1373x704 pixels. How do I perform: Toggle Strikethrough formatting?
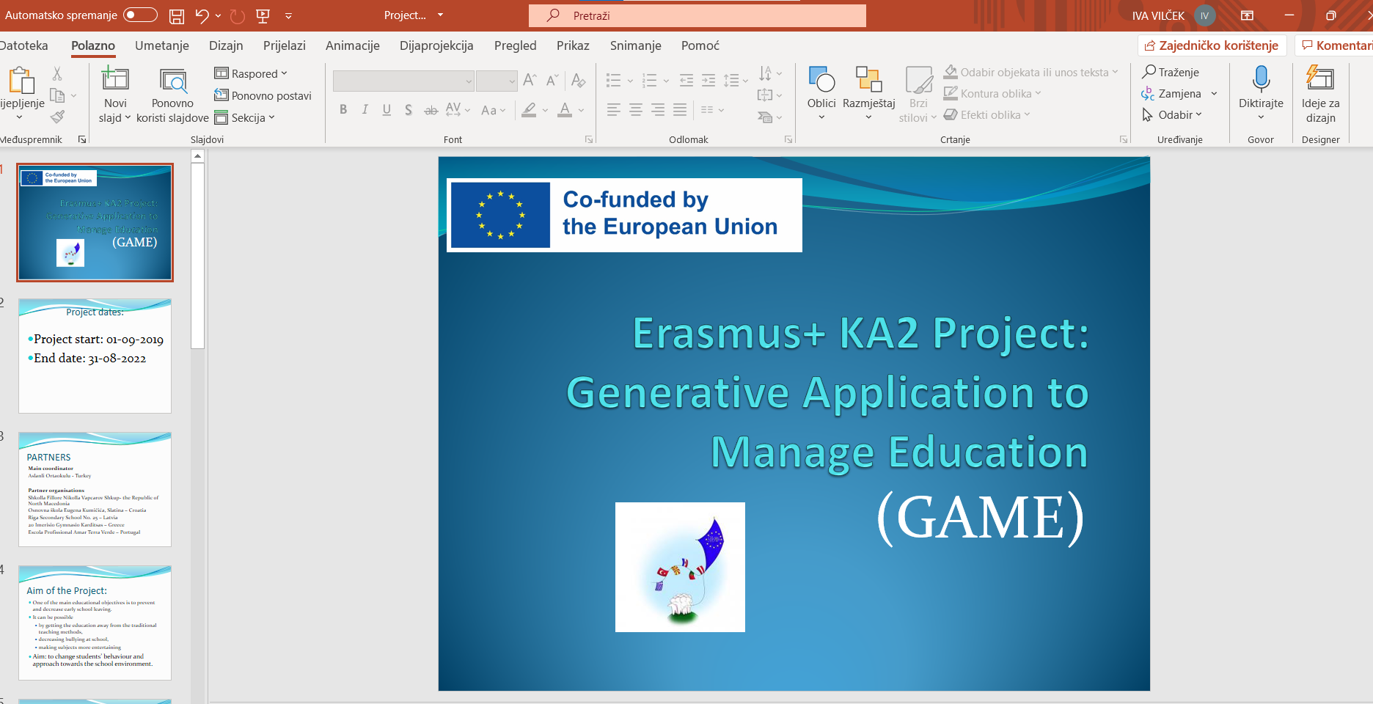(431, 110)
